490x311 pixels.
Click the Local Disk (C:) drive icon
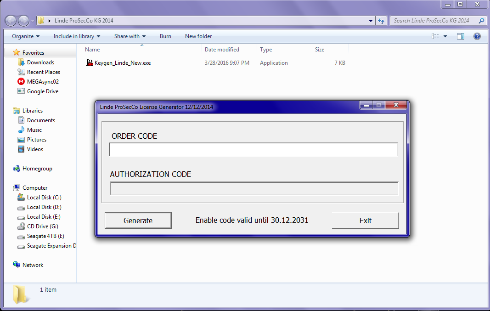pyautogui.click(x=21, y=197)
